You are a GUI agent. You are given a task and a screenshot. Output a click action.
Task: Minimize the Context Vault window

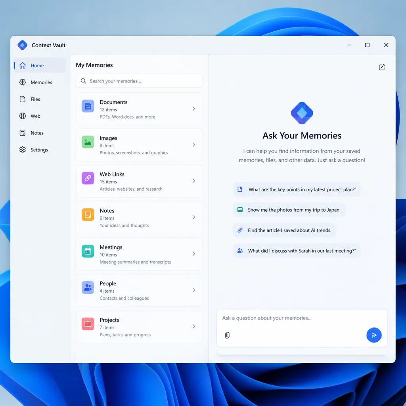point(349,45)
